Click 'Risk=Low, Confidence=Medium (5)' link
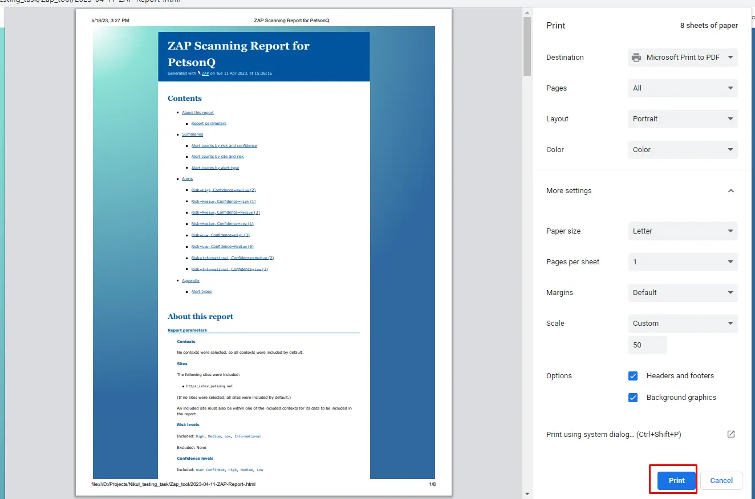This screenshot has height=499, width=755. [222, 247]
